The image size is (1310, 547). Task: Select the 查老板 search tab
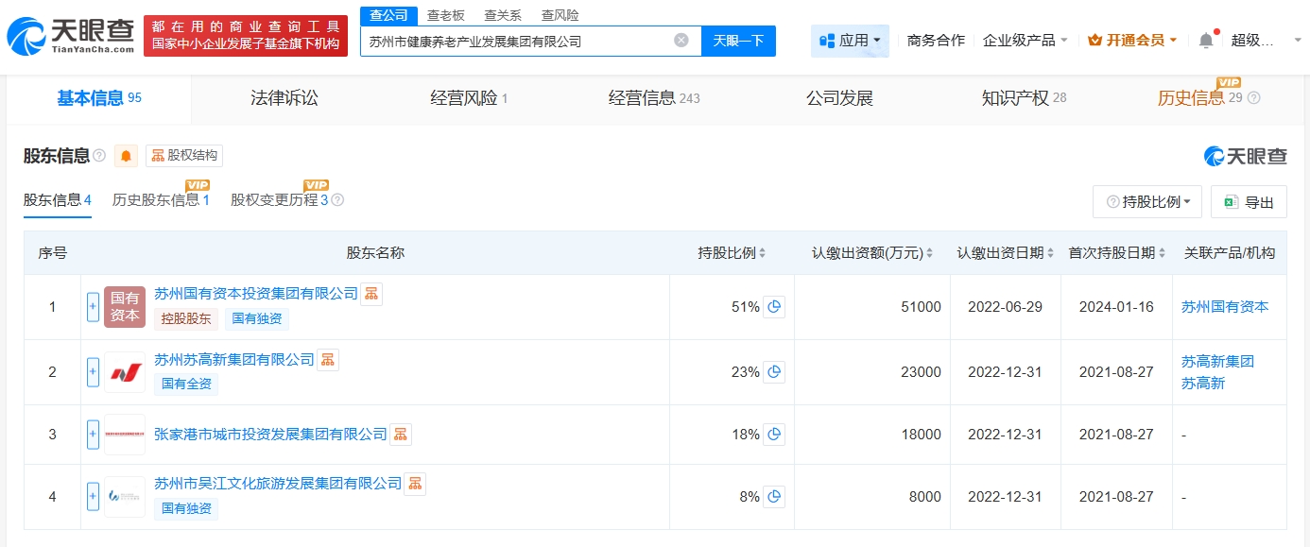tap(445, 15)
